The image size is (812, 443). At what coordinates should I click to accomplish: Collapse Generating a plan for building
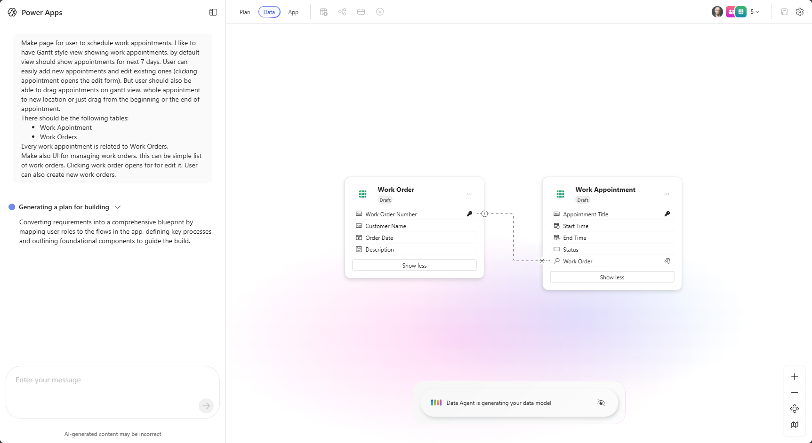coord(118,207)
